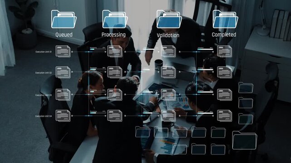Screen dimensions: 291x163
Task: Select the Queued document of Execution Unit 04
Action: point(63,116)
